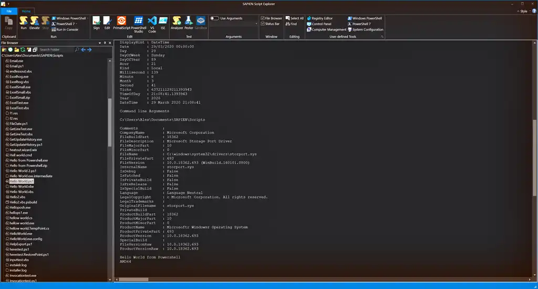Launch System Configuration tool

(366, 29)
